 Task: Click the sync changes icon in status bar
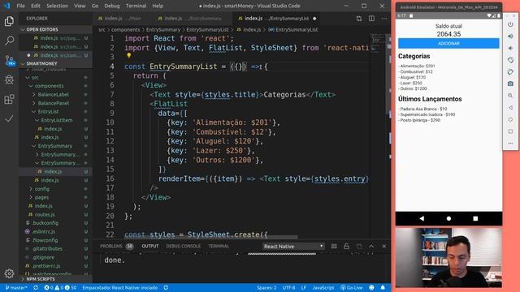tap(36, 288)
